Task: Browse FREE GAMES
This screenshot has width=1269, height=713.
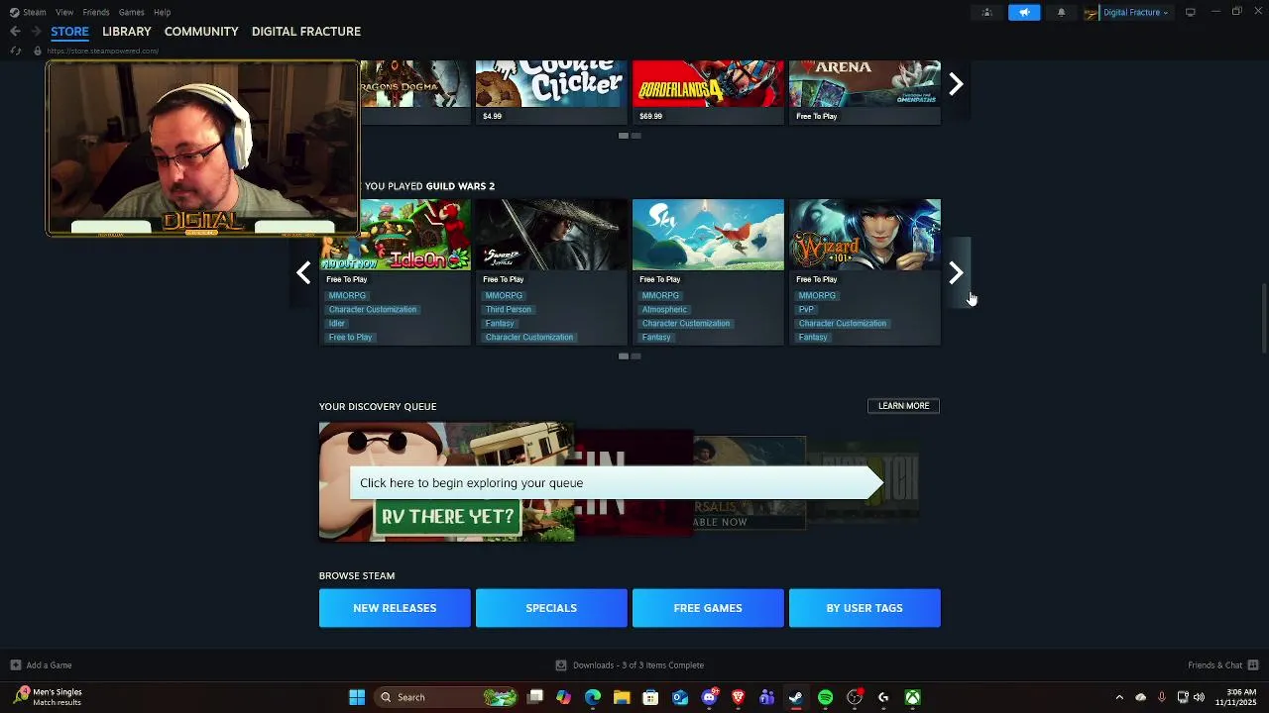Action: 708,608
